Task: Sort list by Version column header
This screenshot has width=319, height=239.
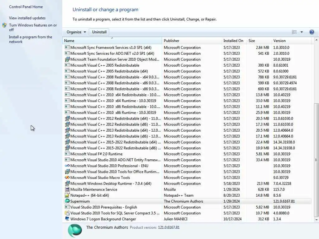Action: [x=291, y=41]
